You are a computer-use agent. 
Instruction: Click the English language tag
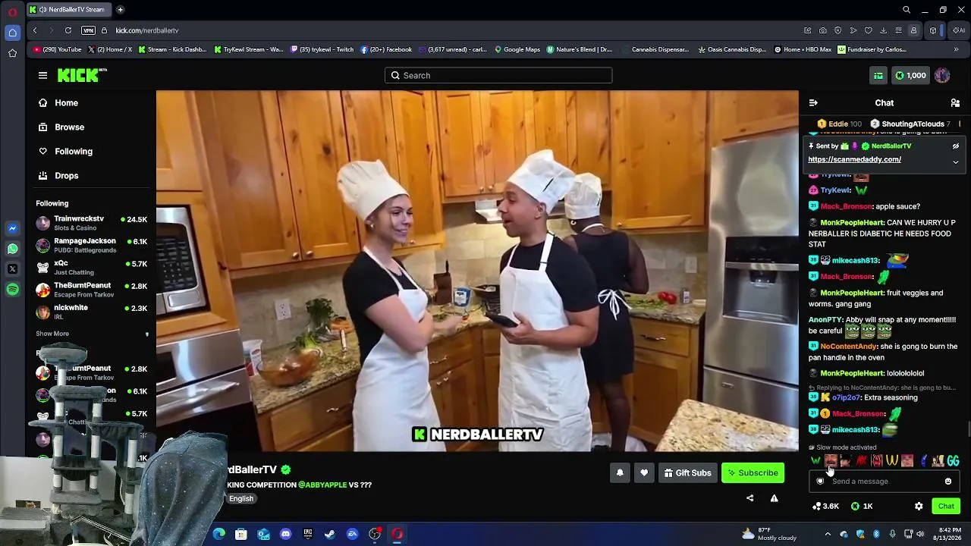point(241,498)
